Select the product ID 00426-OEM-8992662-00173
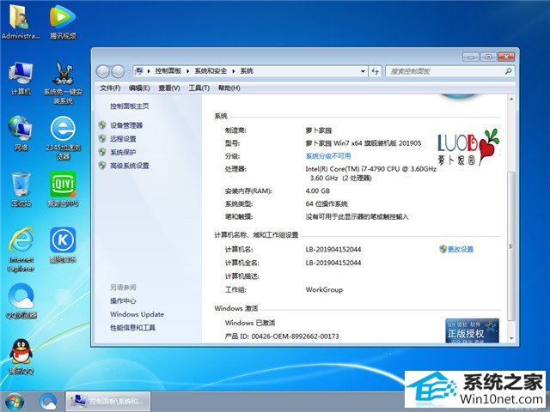The image size is (550, 412). point(295,336)
